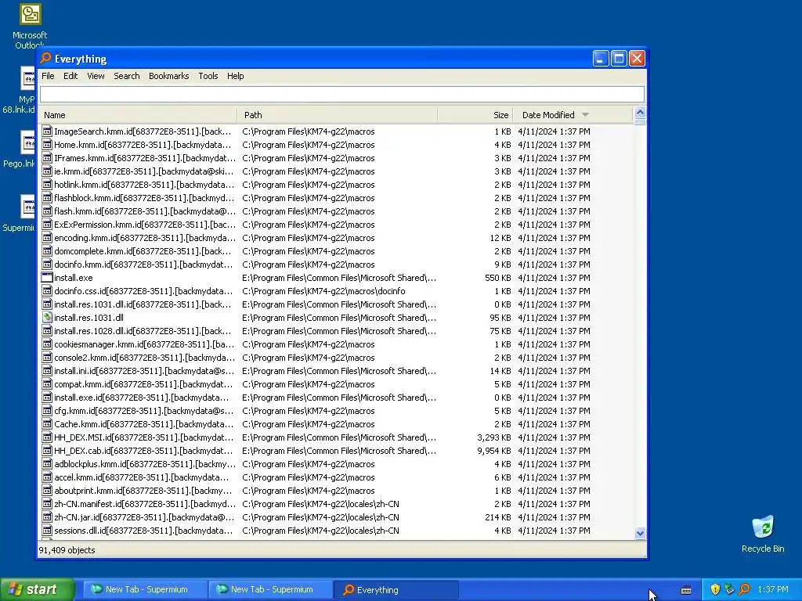Viewport: 802px width, 601px height.
Task: Select the encoding.kmm file icon
Action: tap(47, 238)
